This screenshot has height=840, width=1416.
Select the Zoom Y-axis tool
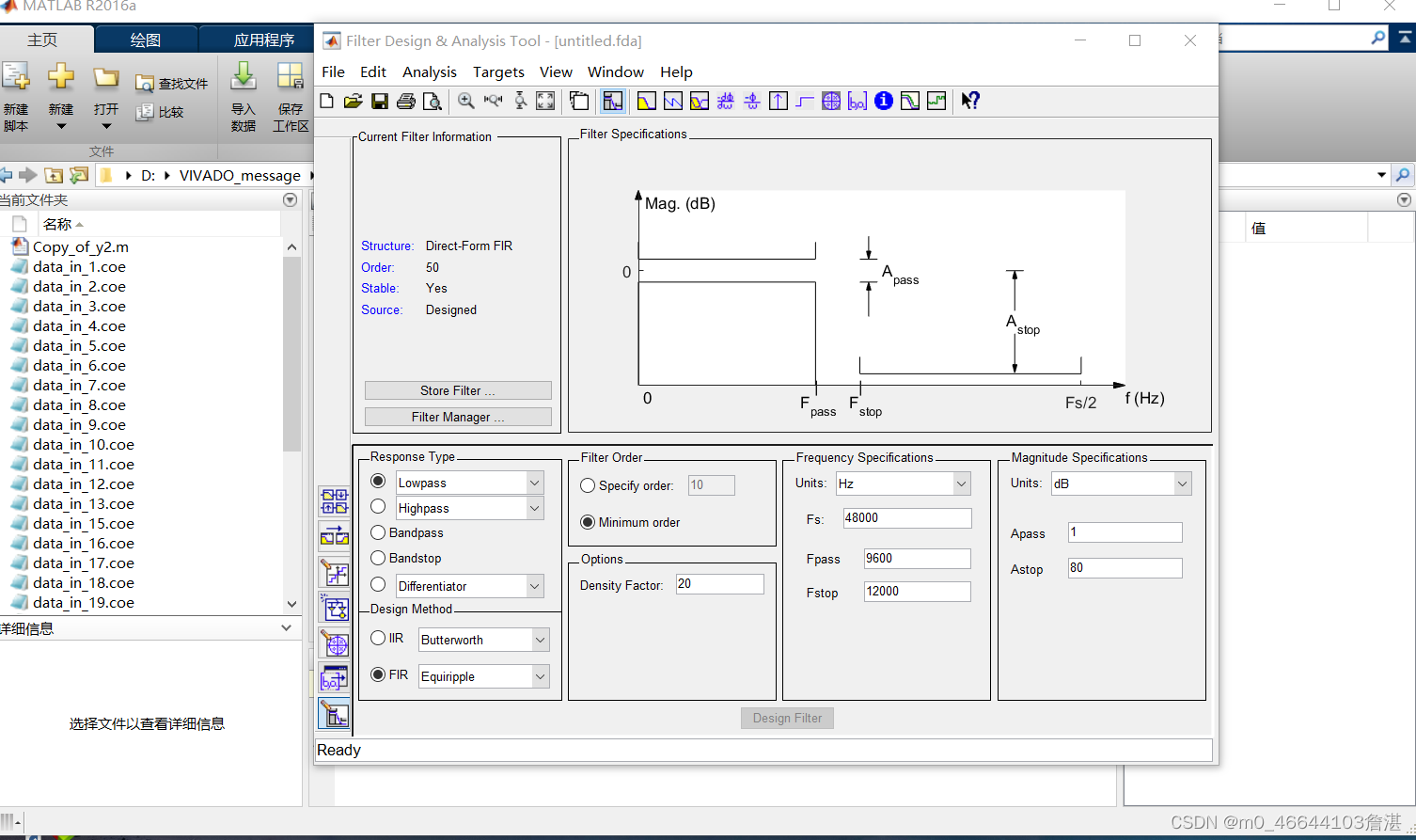(x=519, y=101)
